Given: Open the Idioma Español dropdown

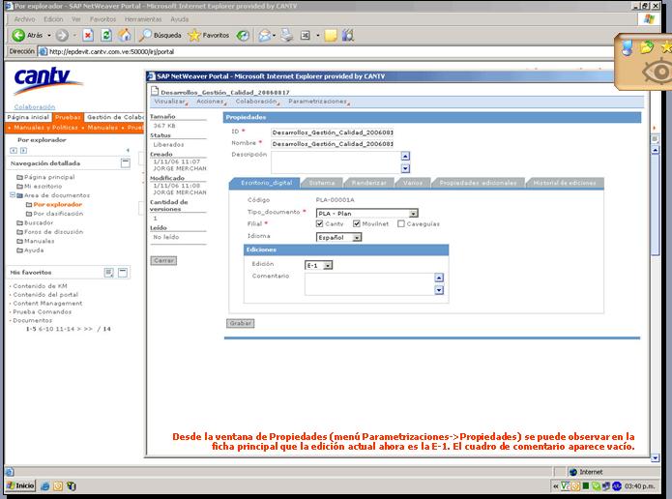Looking at the screenshot, I should (x=357, y=237).
